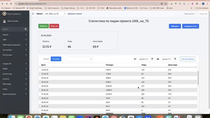Viewport: 210px width, 118px height.
Task: Open the Отчет bookmark folder
Action: pyautogui.click(x=101, y=8)
